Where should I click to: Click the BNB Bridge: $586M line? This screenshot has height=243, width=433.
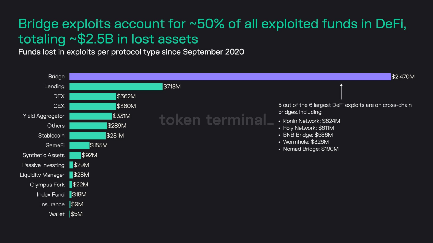(308, 135)
